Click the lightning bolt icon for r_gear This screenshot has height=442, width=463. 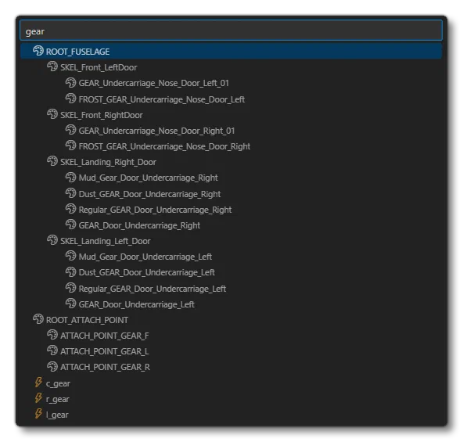pos(38,398)
